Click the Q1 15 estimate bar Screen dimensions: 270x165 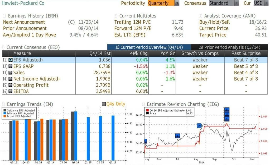88,139
